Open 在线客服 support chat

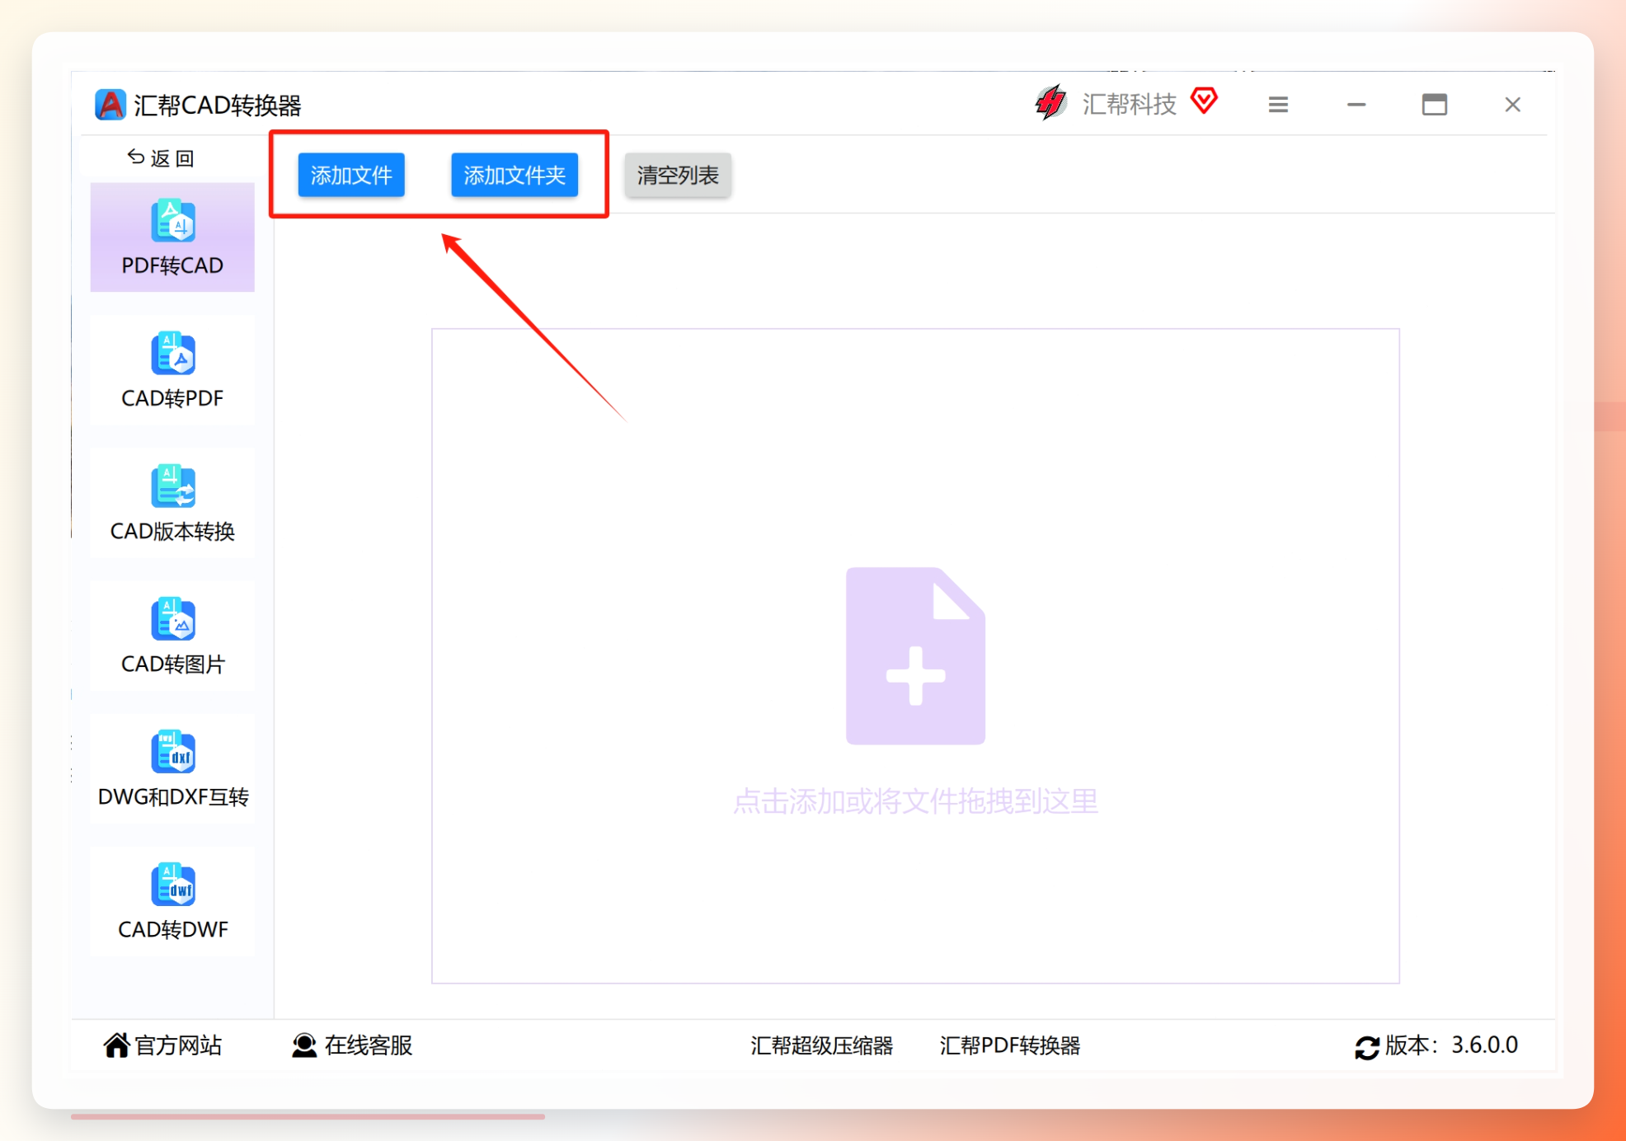point(352,1045)
